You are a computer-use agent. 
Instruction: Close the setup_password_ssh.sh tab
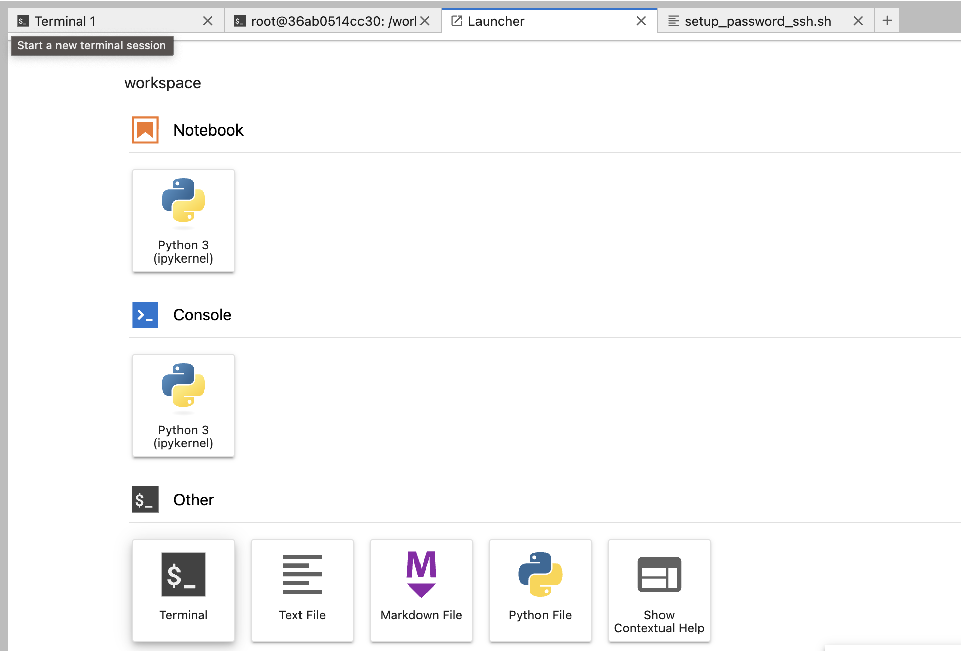[x=858, y=21]
